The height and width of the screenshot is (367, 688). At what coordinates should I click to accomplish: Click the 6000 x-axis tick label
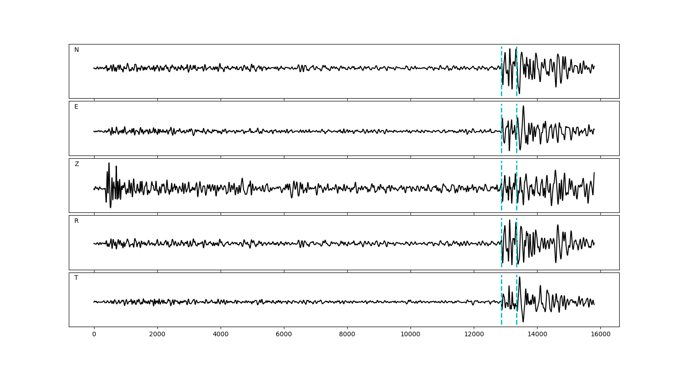point(284,334)
